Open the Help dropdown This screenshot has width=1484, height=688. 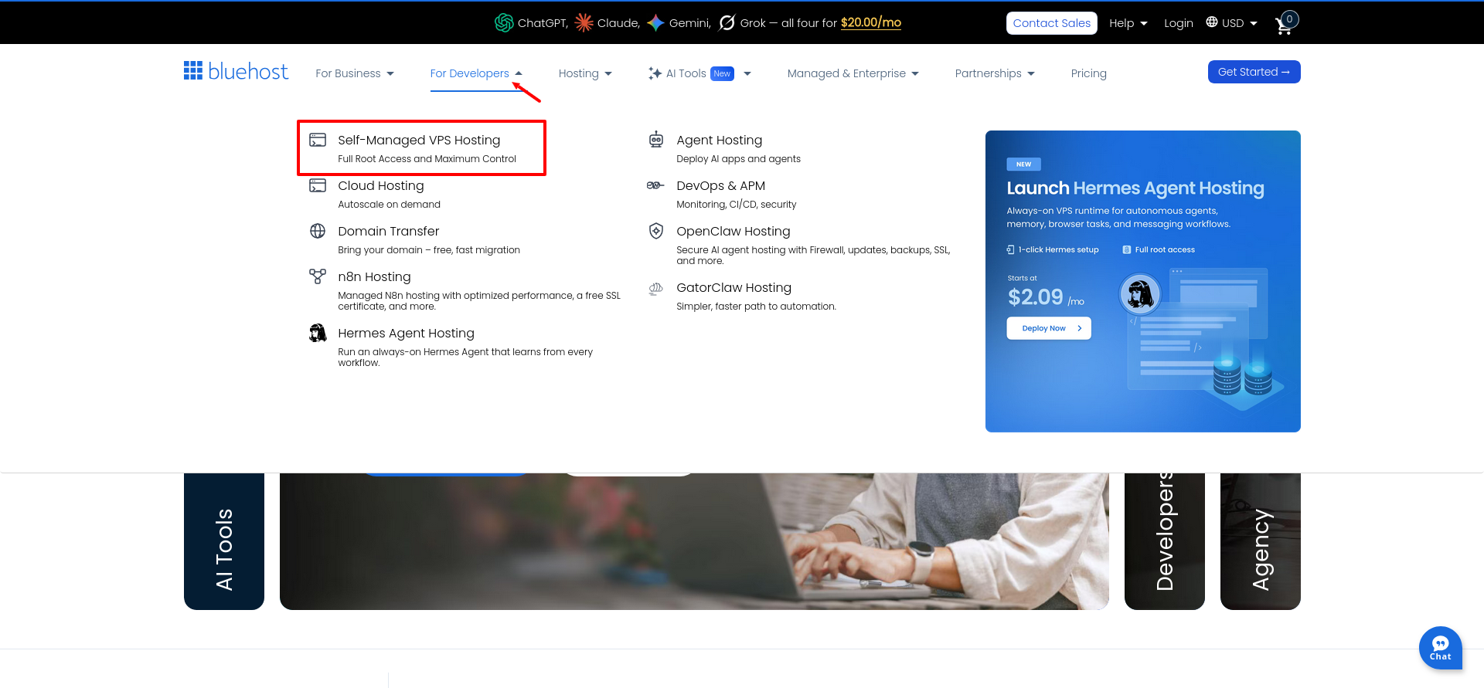1128,23
